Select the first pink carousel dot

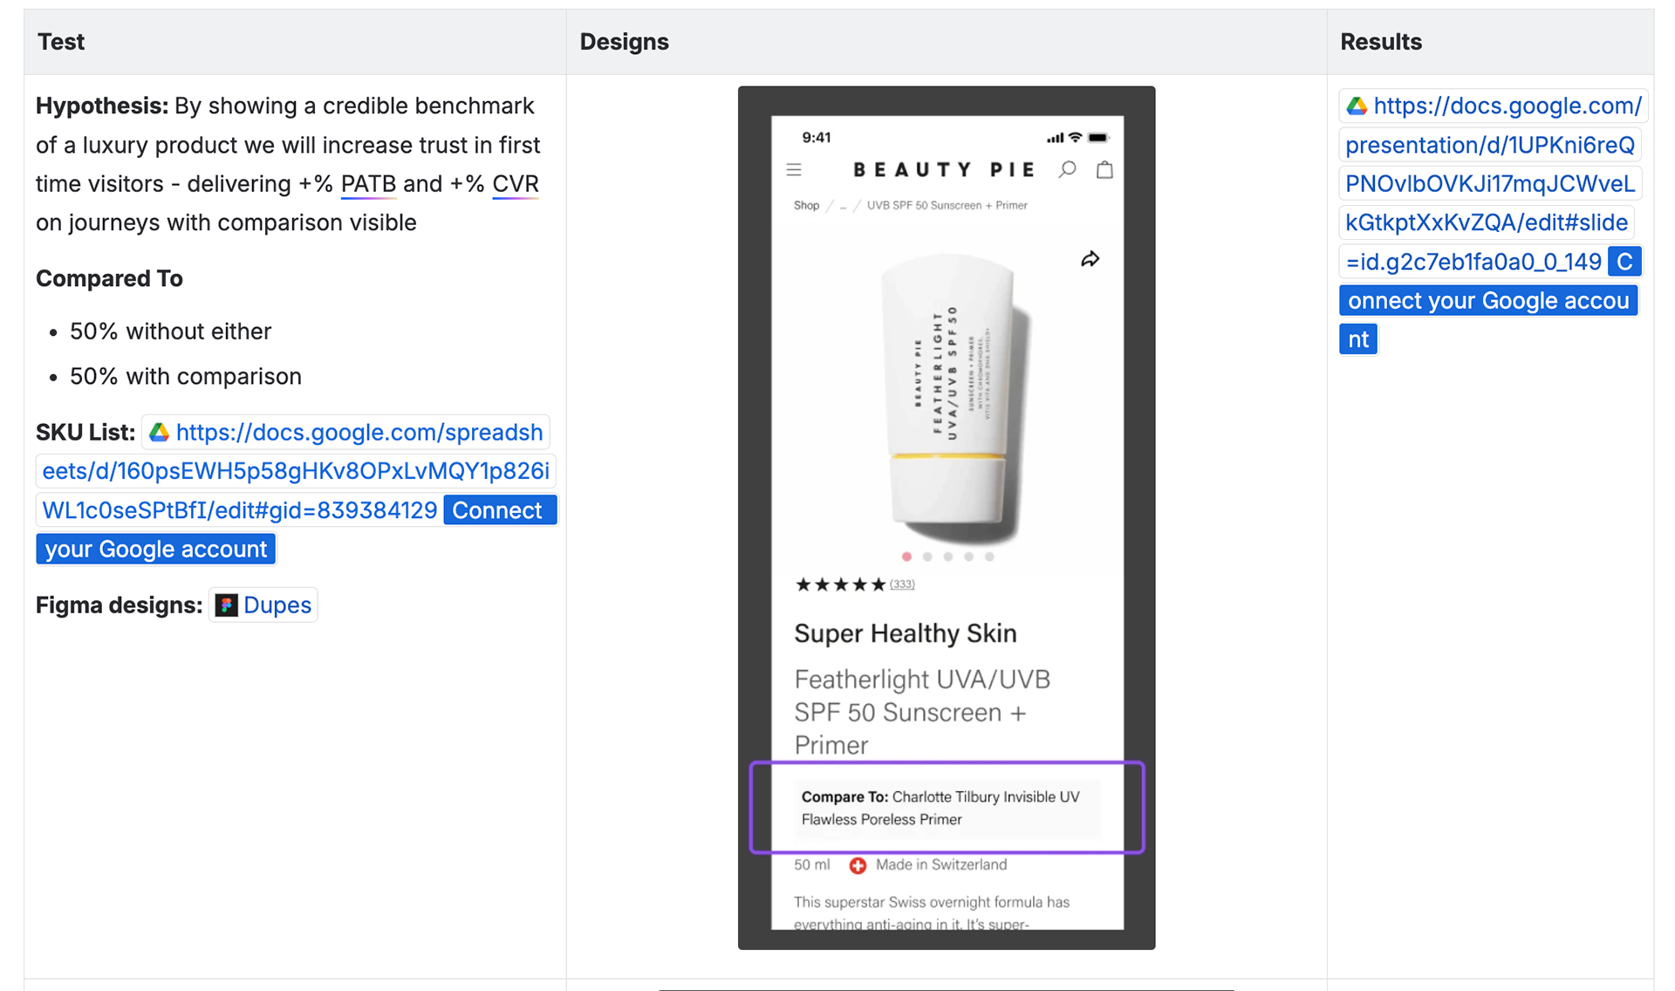coord(906,557)
